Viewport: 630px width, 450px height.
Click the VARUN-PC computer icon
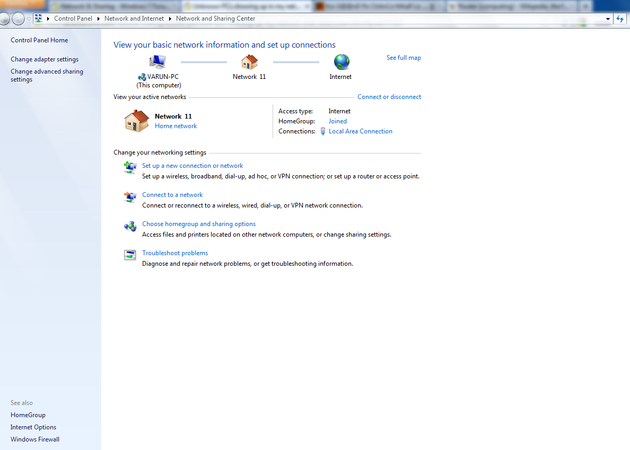click(157, 62)
